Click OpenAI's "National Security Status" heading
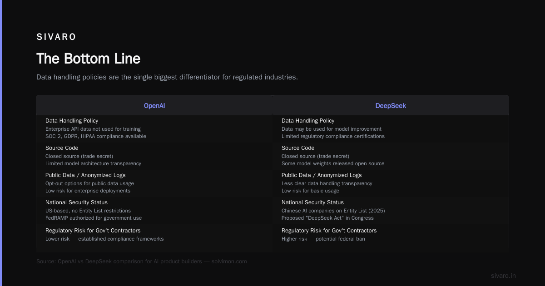The height and width of the screenshot is (286, 545). coord(76,202)
